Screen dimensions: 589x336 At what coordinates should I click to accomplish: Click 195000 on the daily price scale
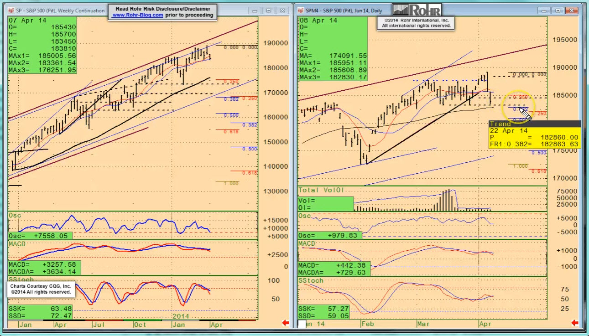point(564,40)
